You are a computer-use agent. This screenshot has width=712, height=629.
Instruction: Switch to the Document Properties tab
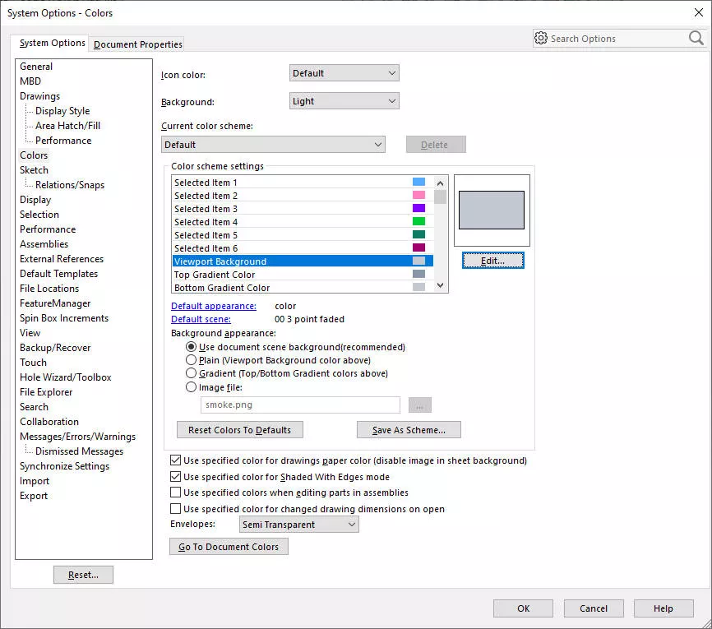pos(136,44)
